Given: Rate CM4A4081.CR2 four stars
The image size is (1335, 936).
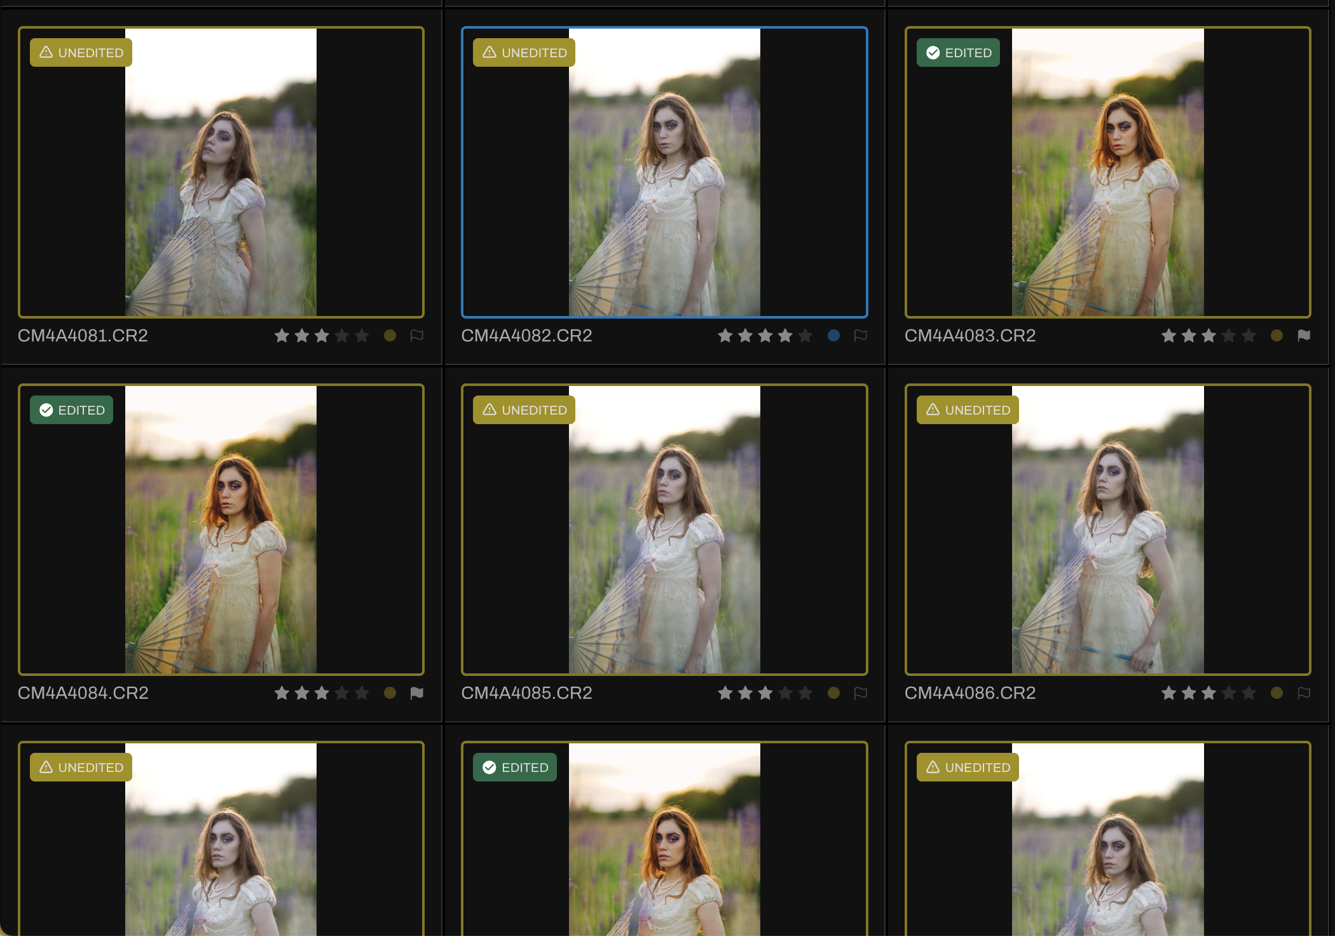Looking at the screenshot, I should pos(342,336).
